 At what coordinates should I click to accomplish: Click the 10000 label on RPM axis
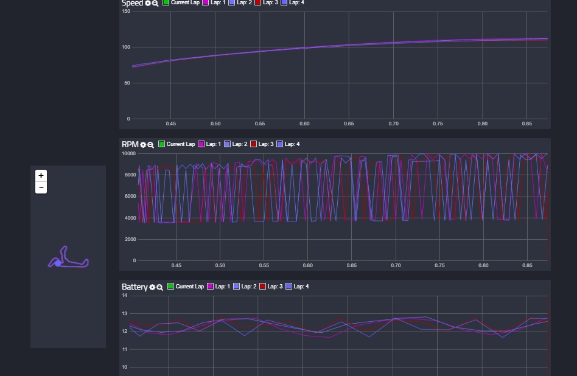[129, 153]
